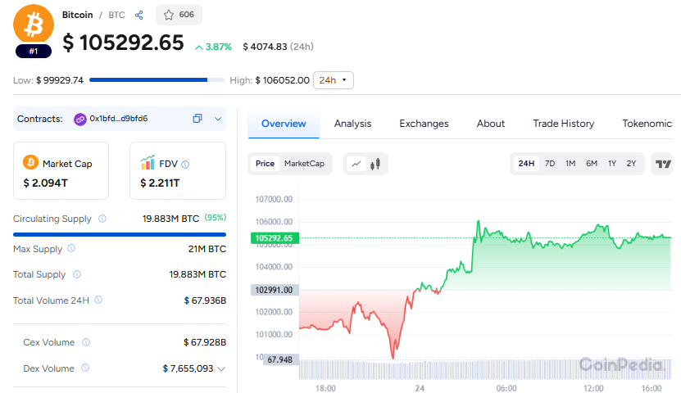Select the 2Y chart range

tap(631, 164)
